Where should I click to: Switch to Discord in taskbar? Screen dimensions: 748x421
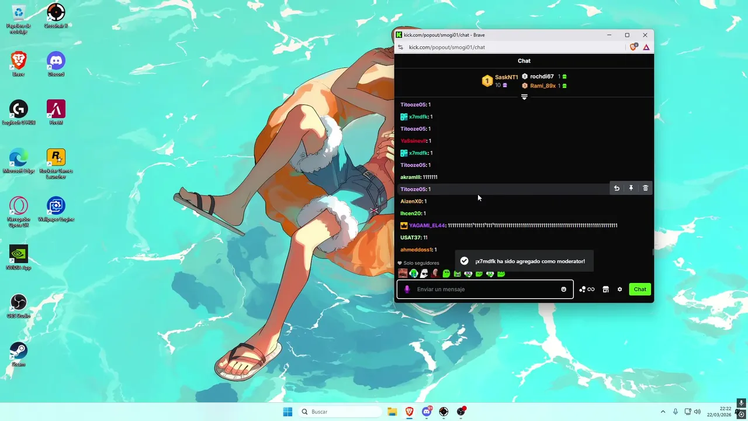tap(427, 412)
